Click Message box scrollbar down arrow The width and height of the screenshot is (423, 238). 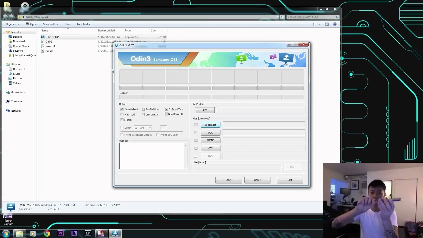tap(186, 167)
